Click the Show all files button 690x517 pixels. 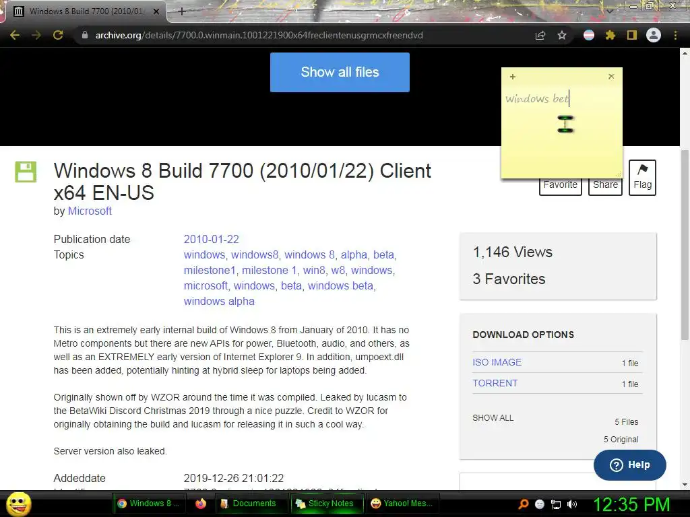tap(340, 72)
